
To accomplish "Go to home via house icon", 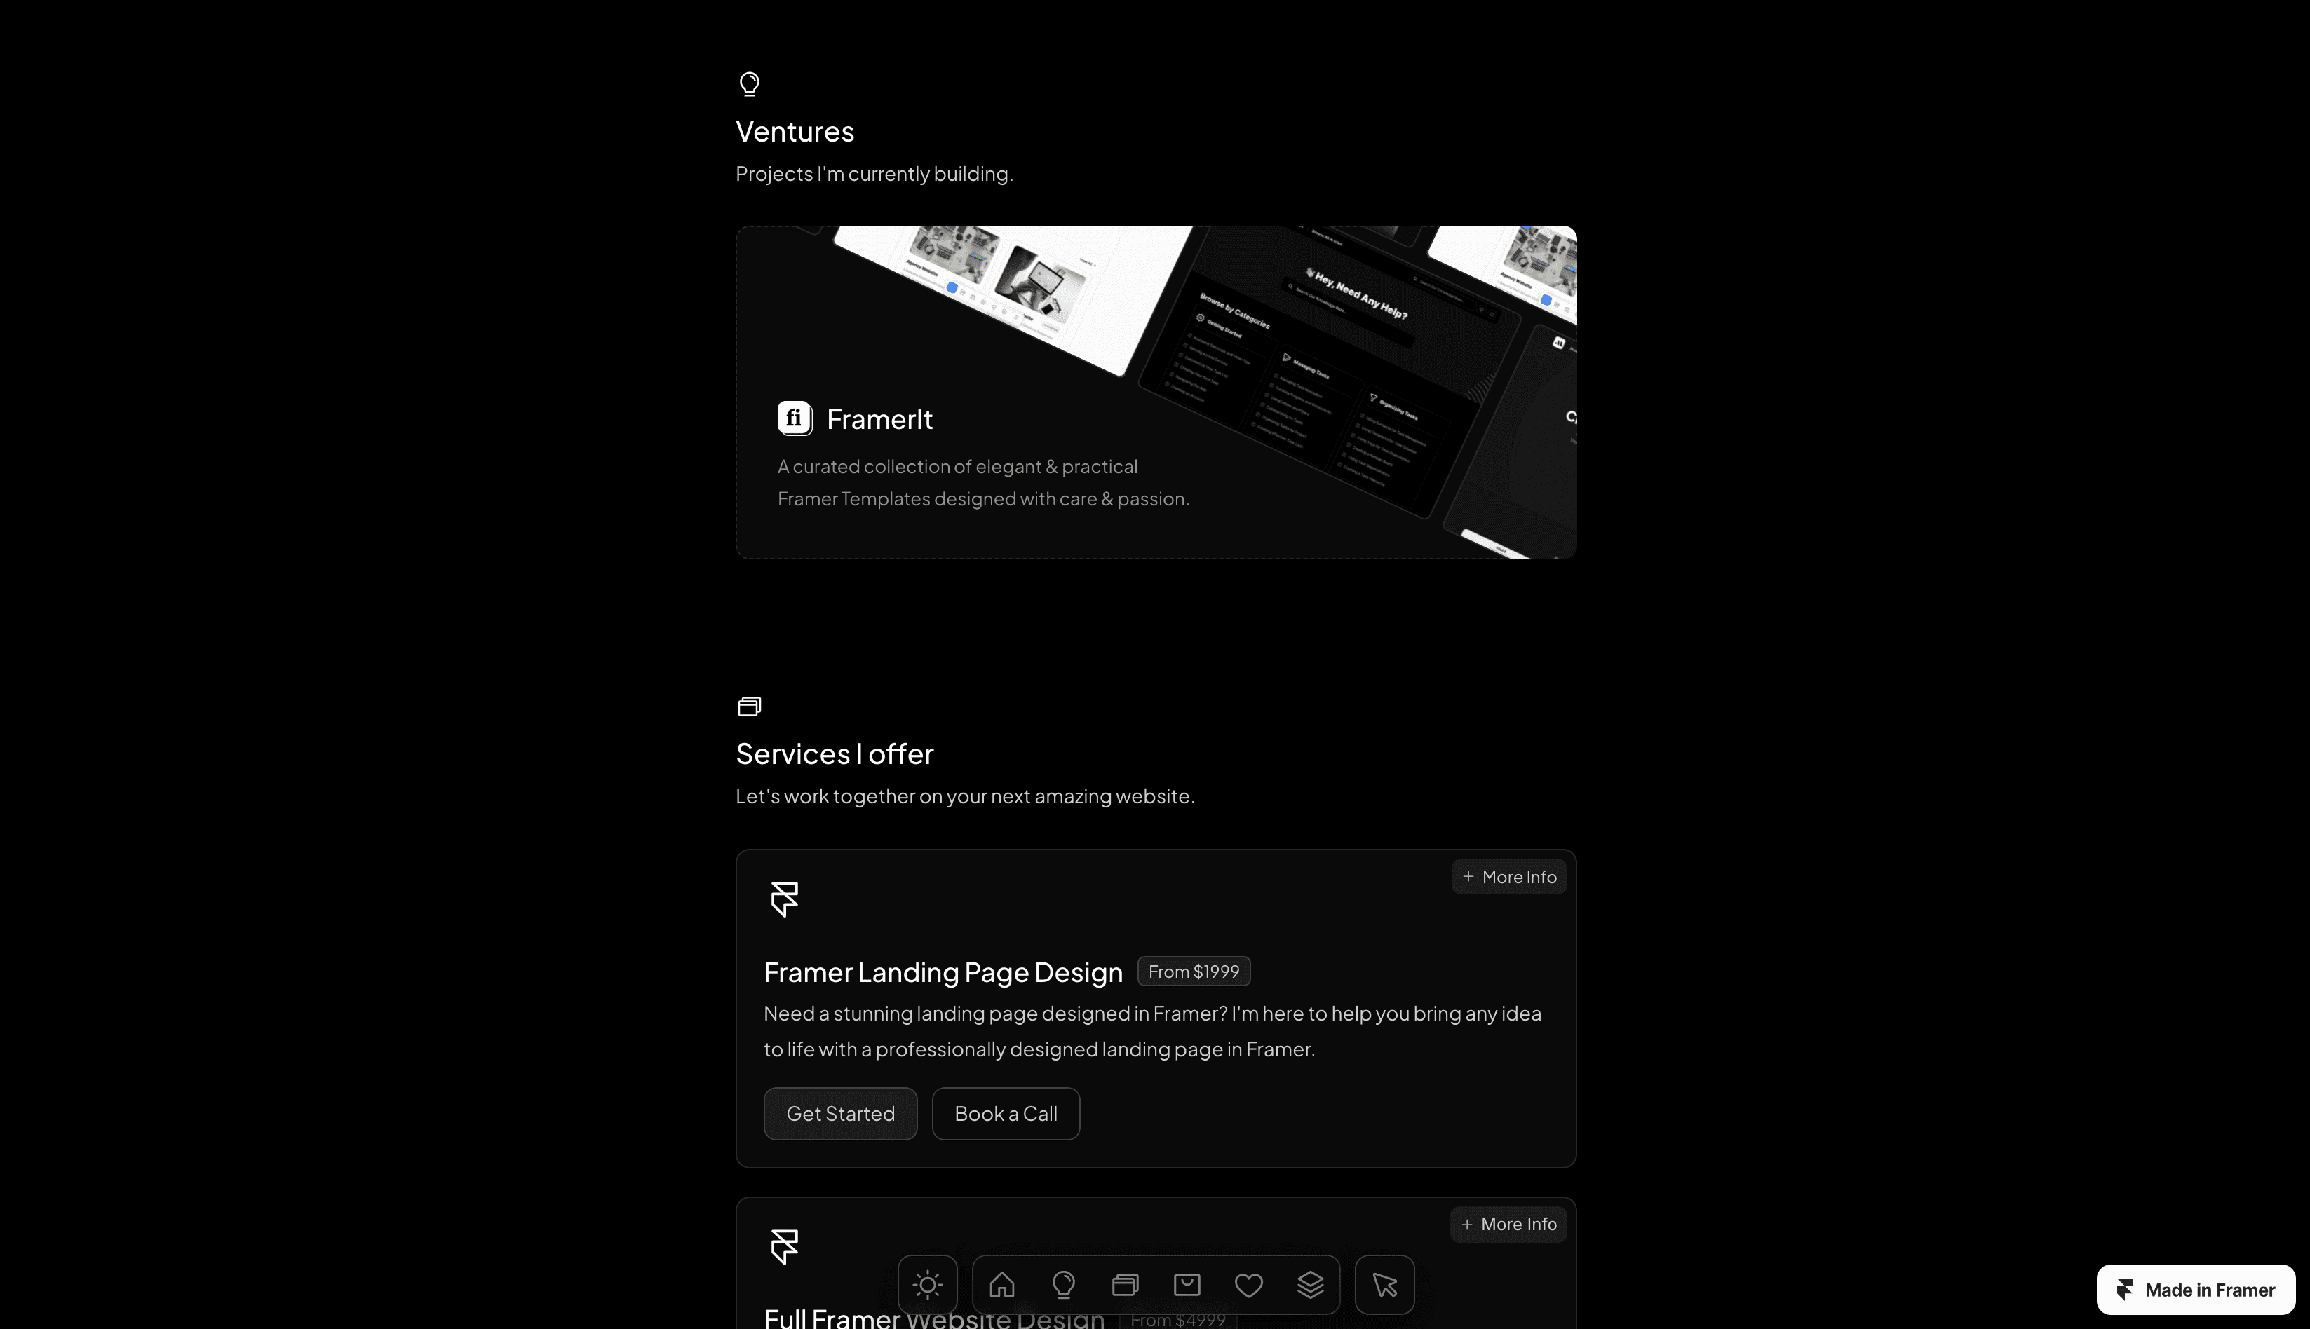I will pos(1001,1284).
